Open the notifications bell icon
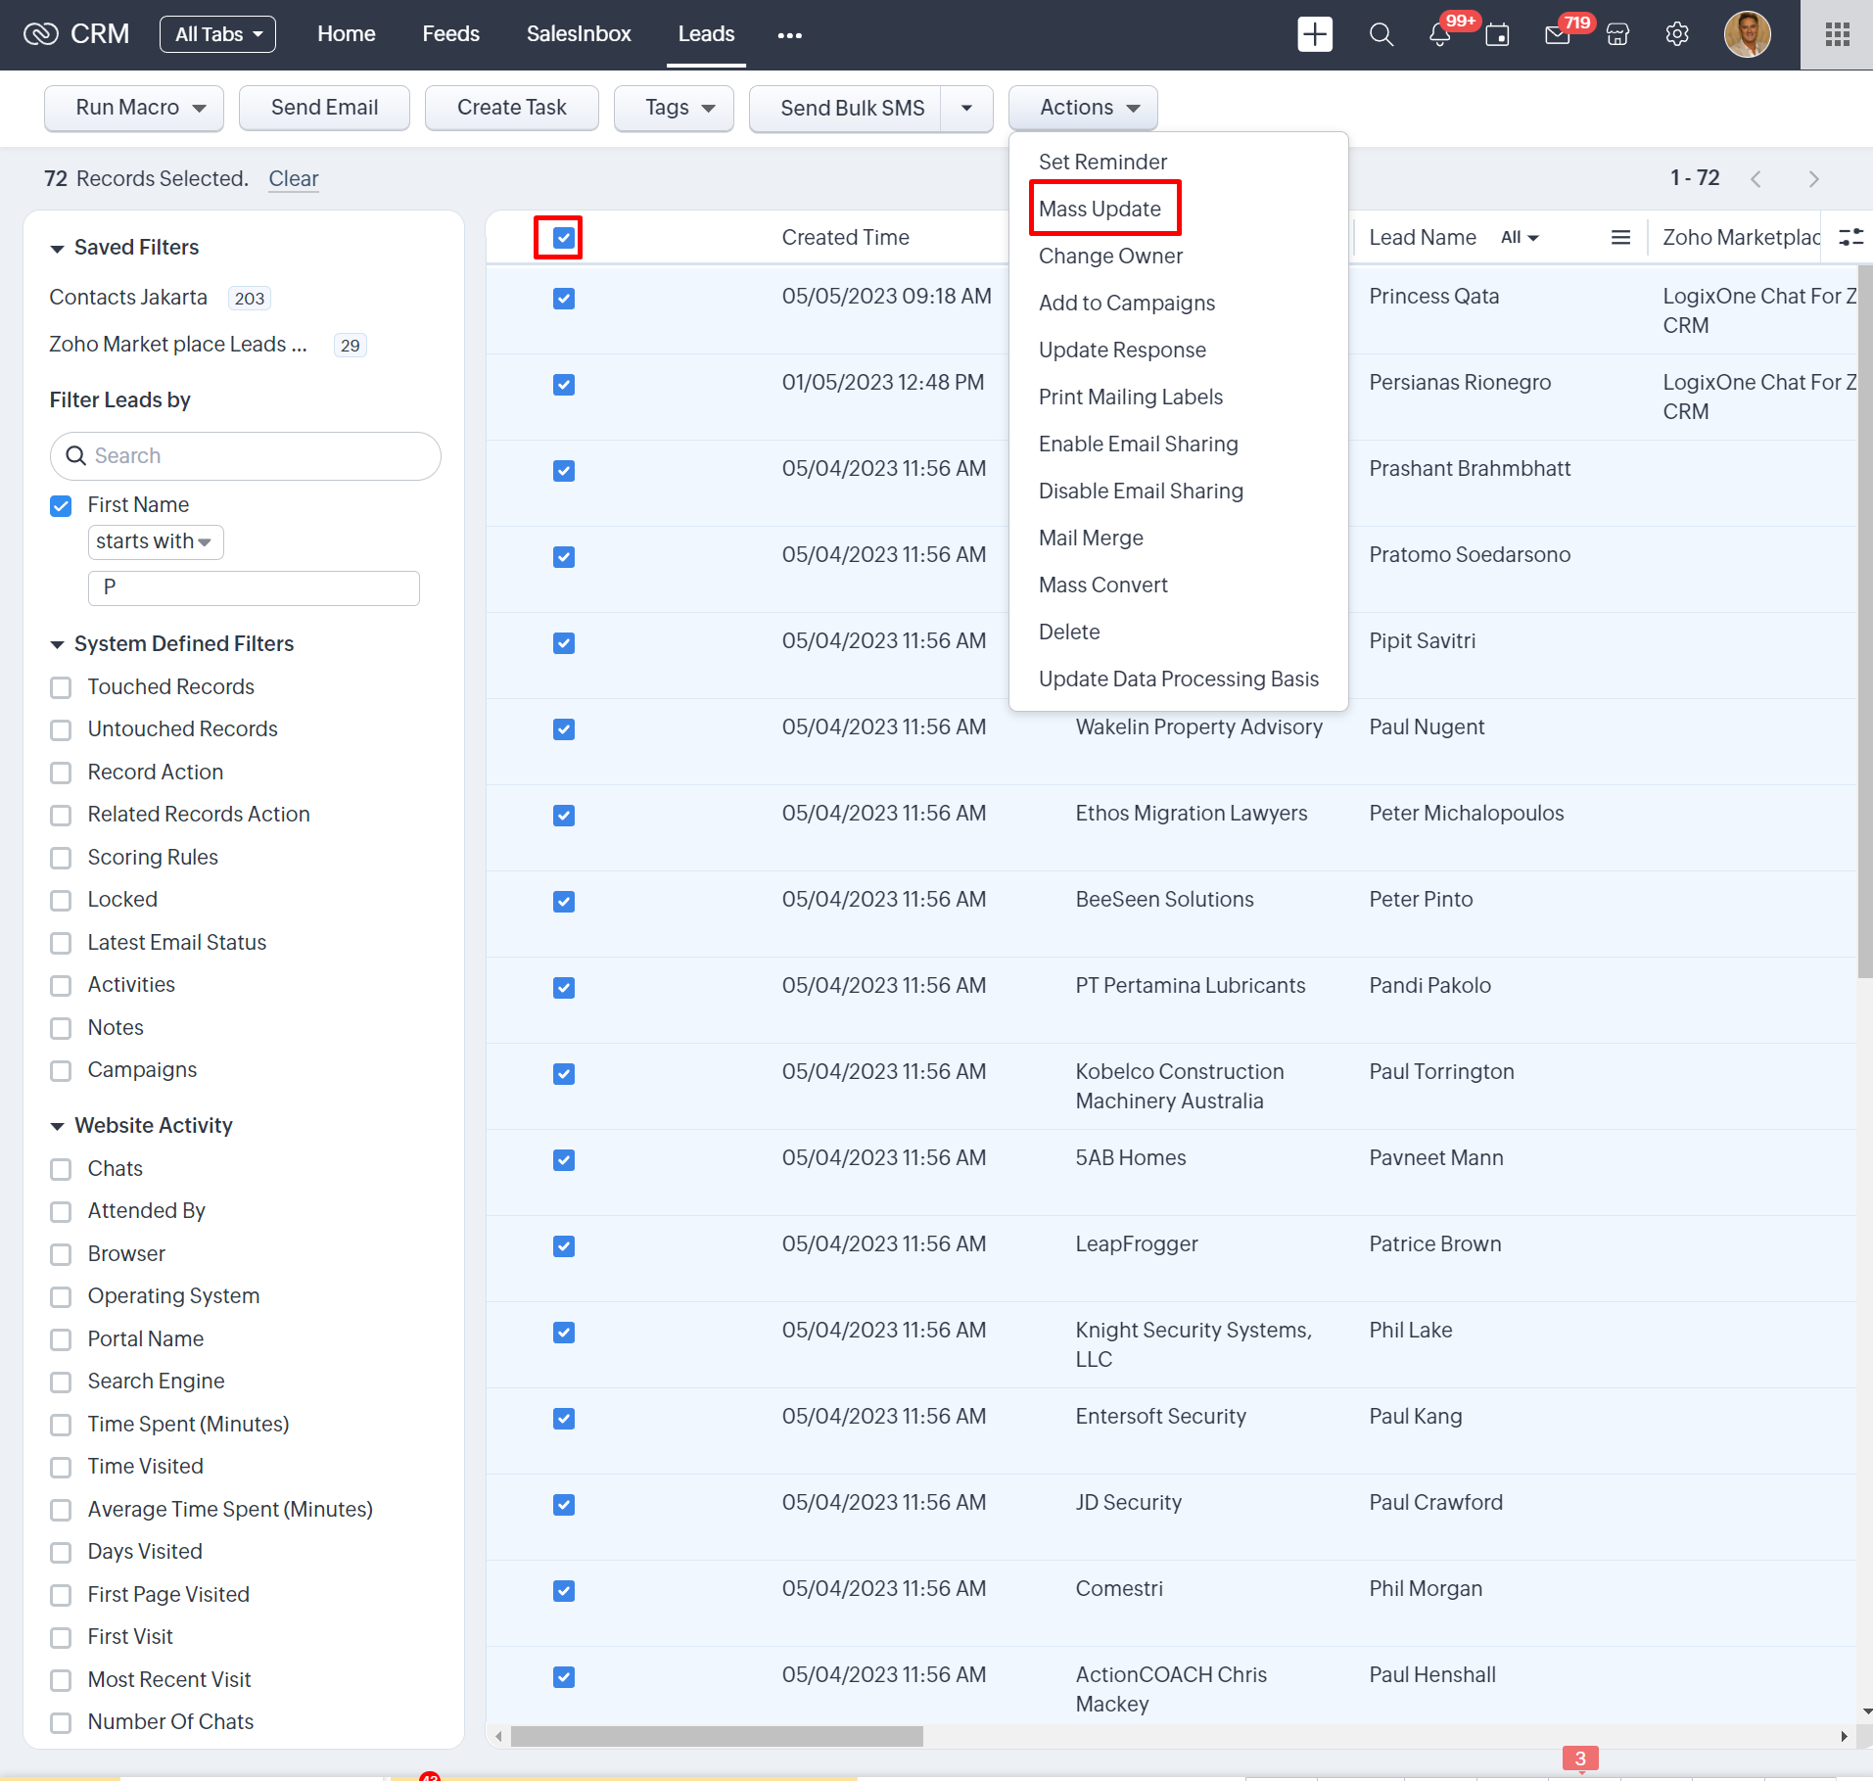The height and width of the screenshot is (1781, 1873). click(1439, 35)
